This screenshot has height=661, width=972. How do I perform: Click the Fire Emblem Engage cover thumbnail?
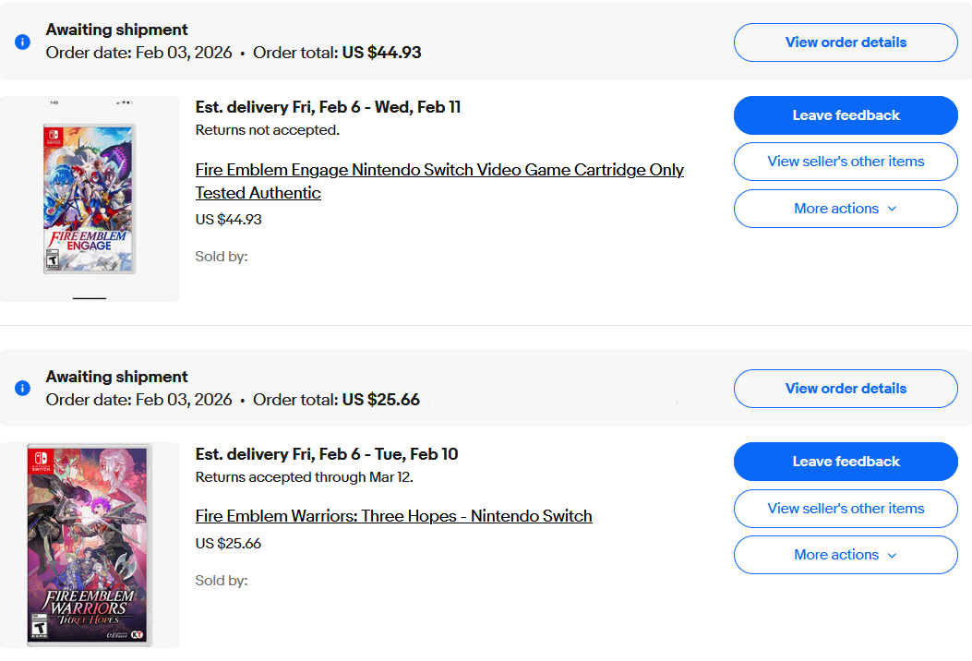90,198
